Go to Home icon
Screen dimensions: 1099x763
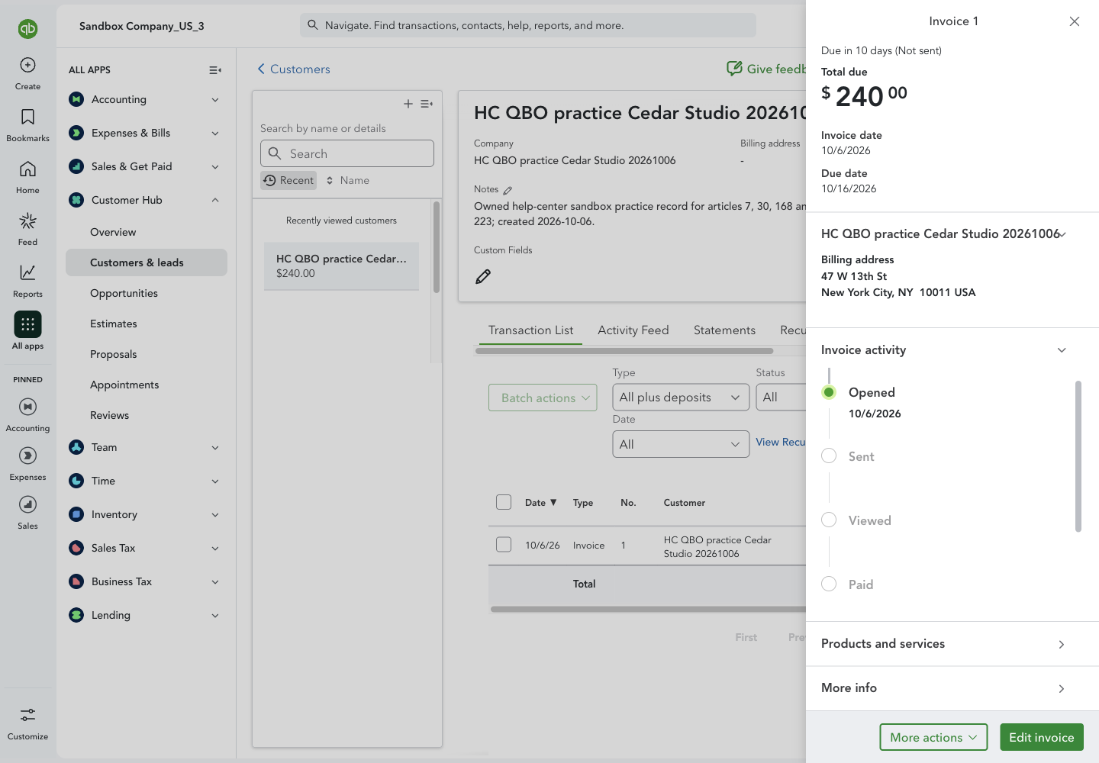click(x=27, y=169)
